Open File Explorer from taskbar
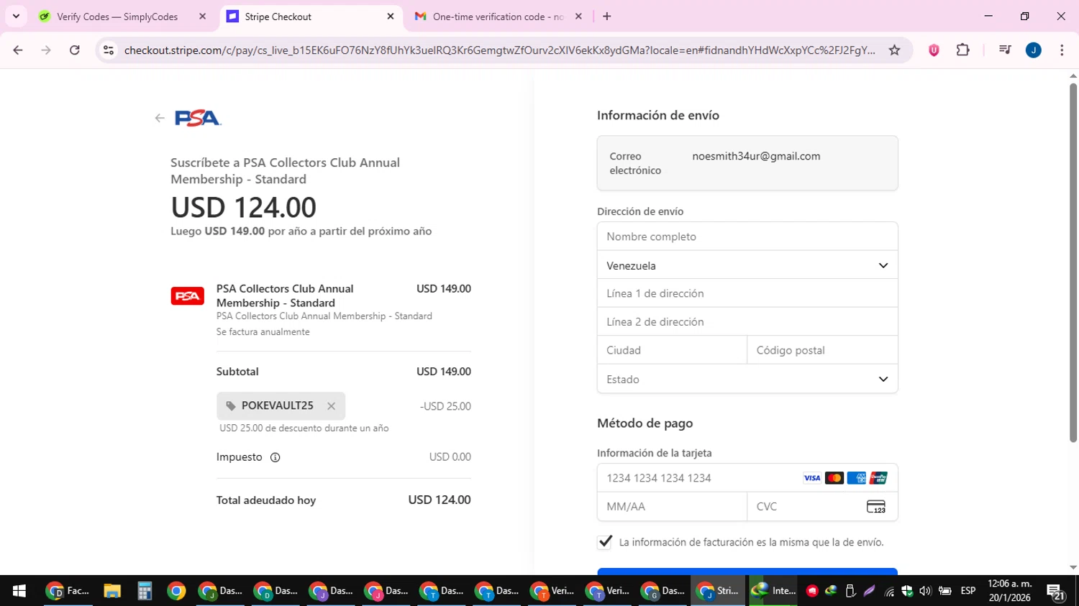The height and width of the screenshot is (606, 1079). pos(111,591)
